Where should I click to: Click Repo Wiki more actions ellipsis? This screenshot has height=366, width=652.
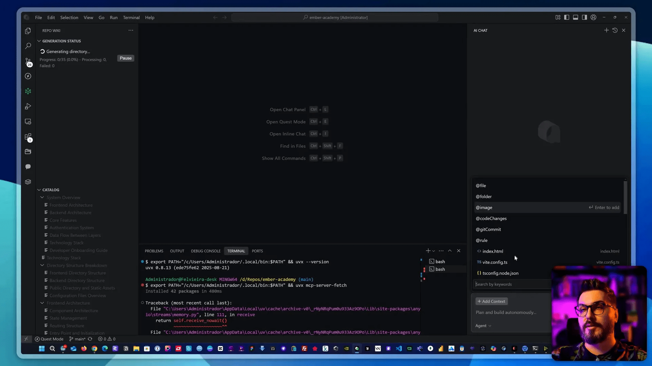(131, 30)
